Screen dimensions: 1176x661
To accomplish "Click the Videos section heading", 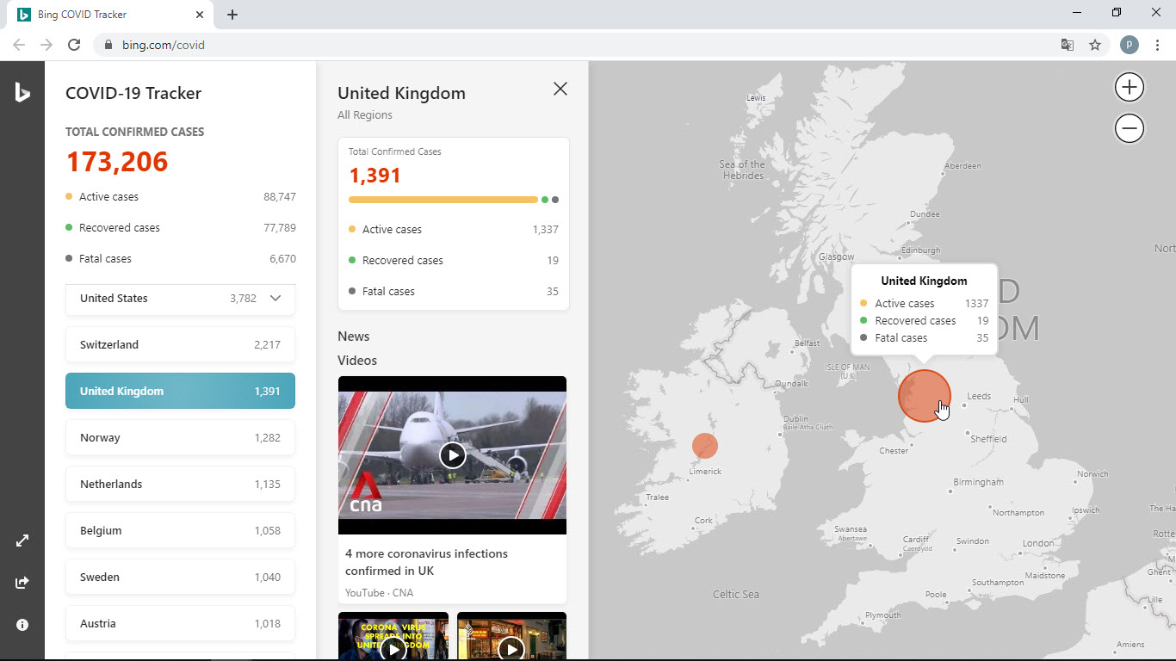I will tap(357, 361).
